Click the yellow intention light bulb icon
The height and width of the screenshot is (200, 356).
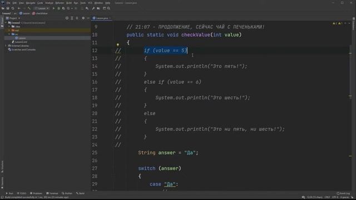(x=117, y=44)
